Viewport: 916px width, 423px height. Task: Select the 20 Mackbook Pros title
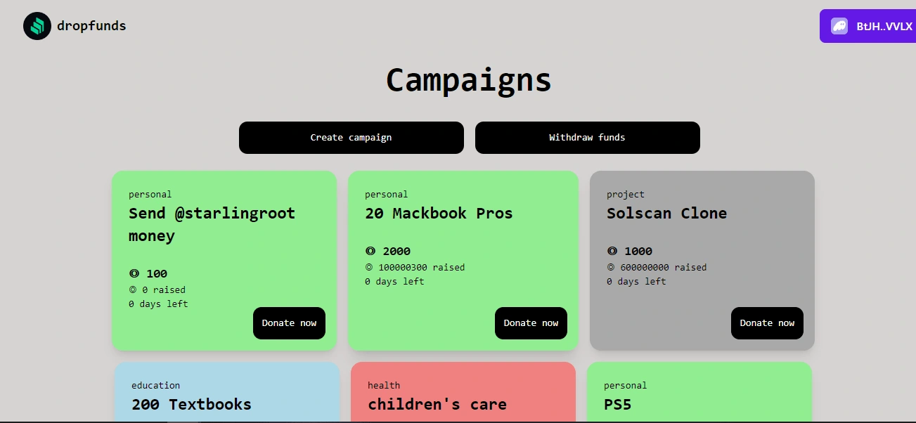click(x=439, y=214)
